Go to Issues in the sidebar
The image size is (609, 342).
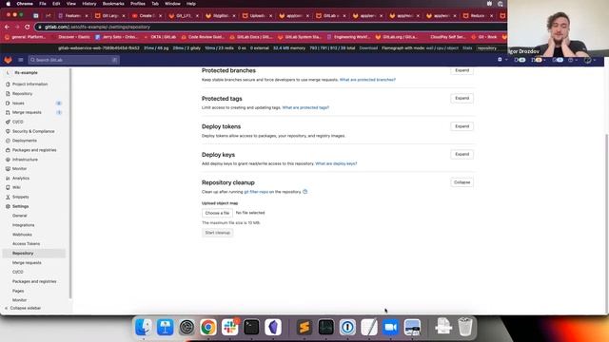click(18, 104)
